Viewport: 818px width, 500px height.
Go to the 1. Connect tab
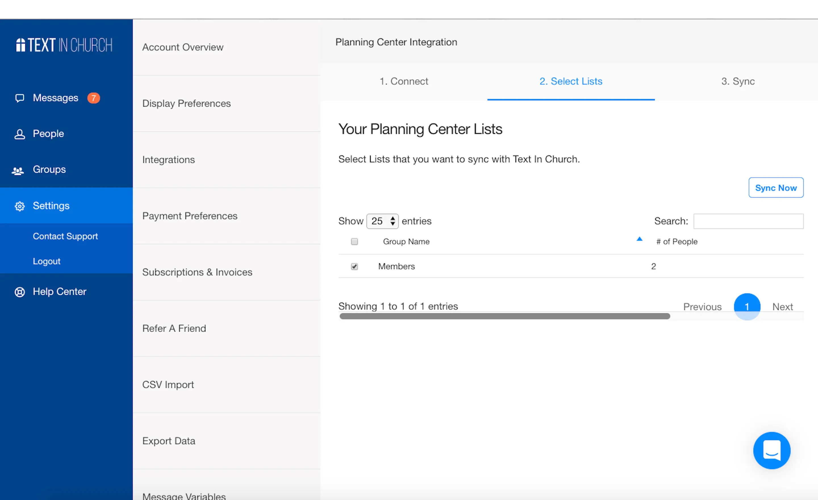click(404, 81)
